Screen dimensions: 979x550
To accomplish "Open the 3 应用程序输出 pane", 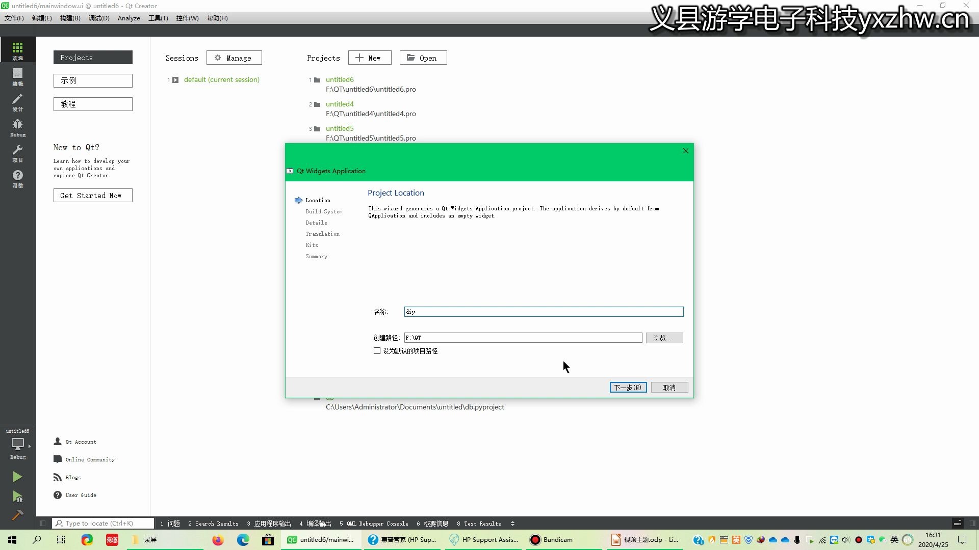I will 269,524.
